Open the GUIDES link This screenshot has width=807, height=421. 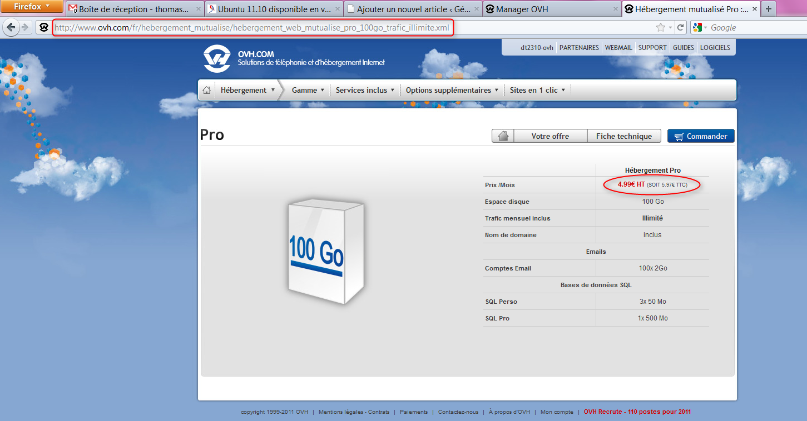click(x=684, y=48)
